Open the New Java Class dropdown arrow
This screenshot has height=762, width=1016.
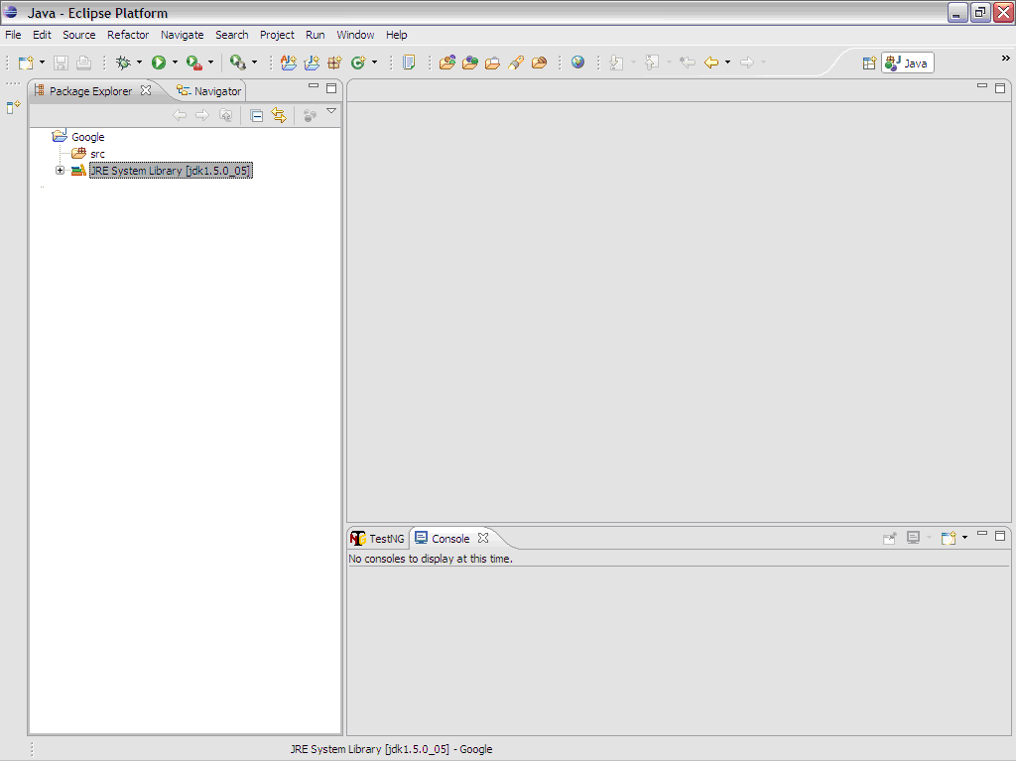(x=374, y=63)
